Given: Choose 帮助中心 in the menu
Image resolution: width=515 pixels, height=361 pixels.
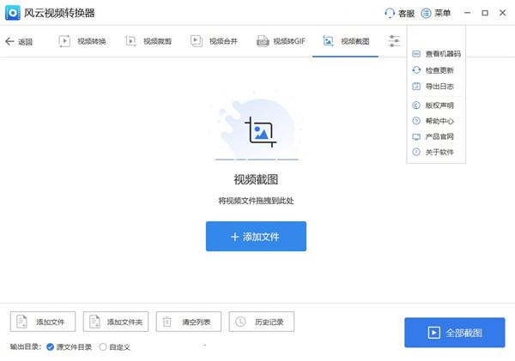Looking at the screenshot, I should (x=436, y=121).
